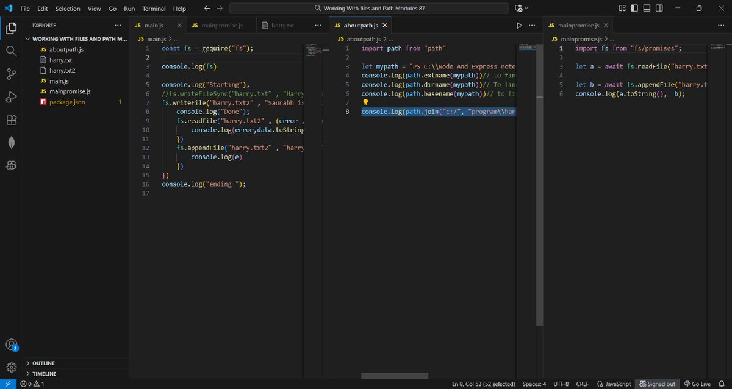
Task: Go forward using the right arrow
Action: (x=220, y=9)
